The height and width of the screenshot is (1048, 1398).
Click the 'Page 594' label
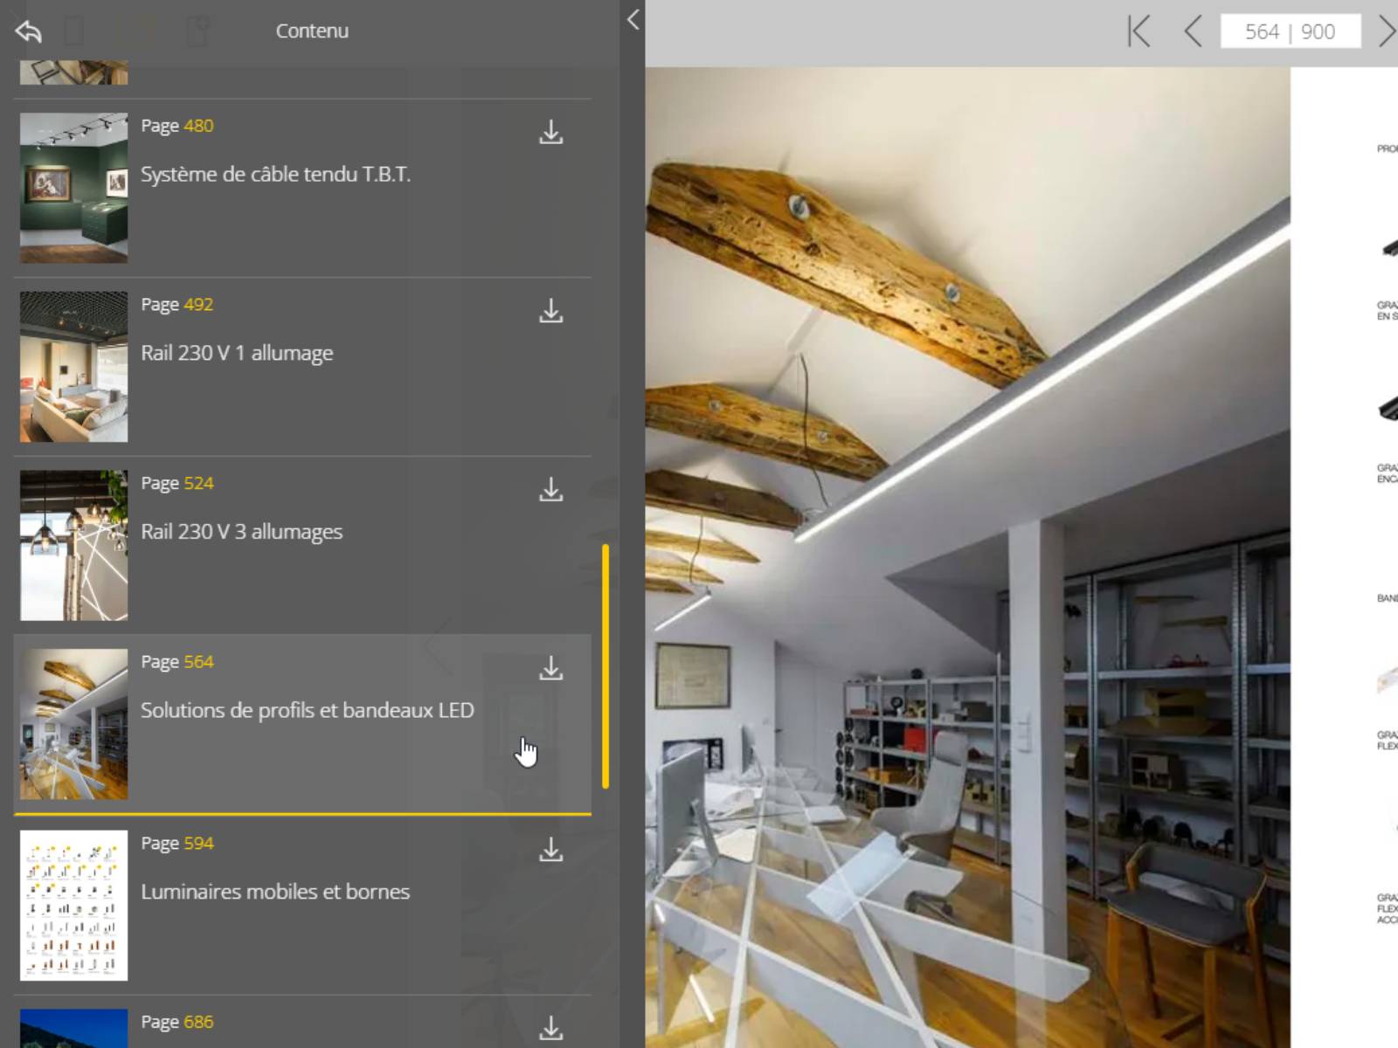click(x=177, y=844)
